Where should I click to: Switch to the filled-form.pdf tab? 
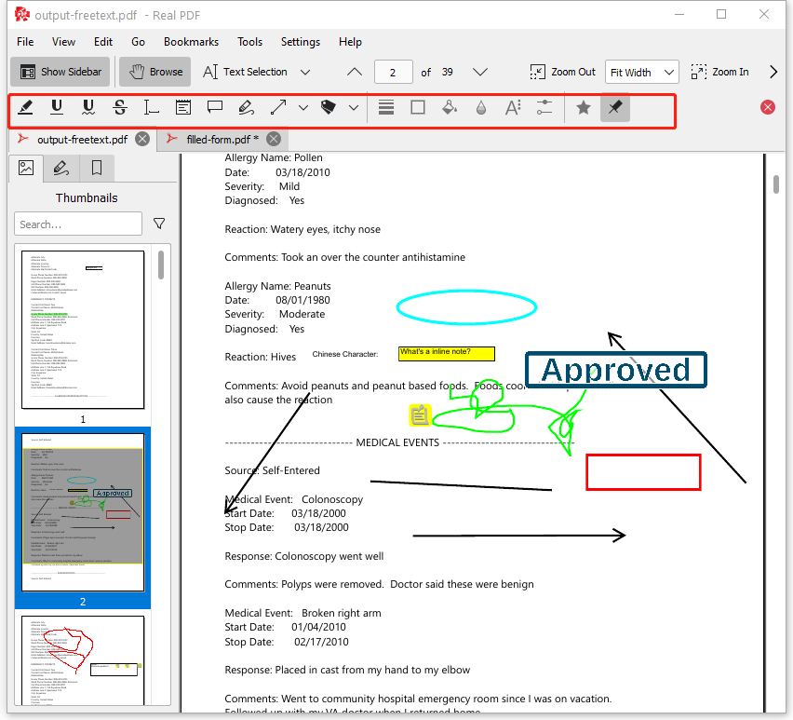pos(222,139)
